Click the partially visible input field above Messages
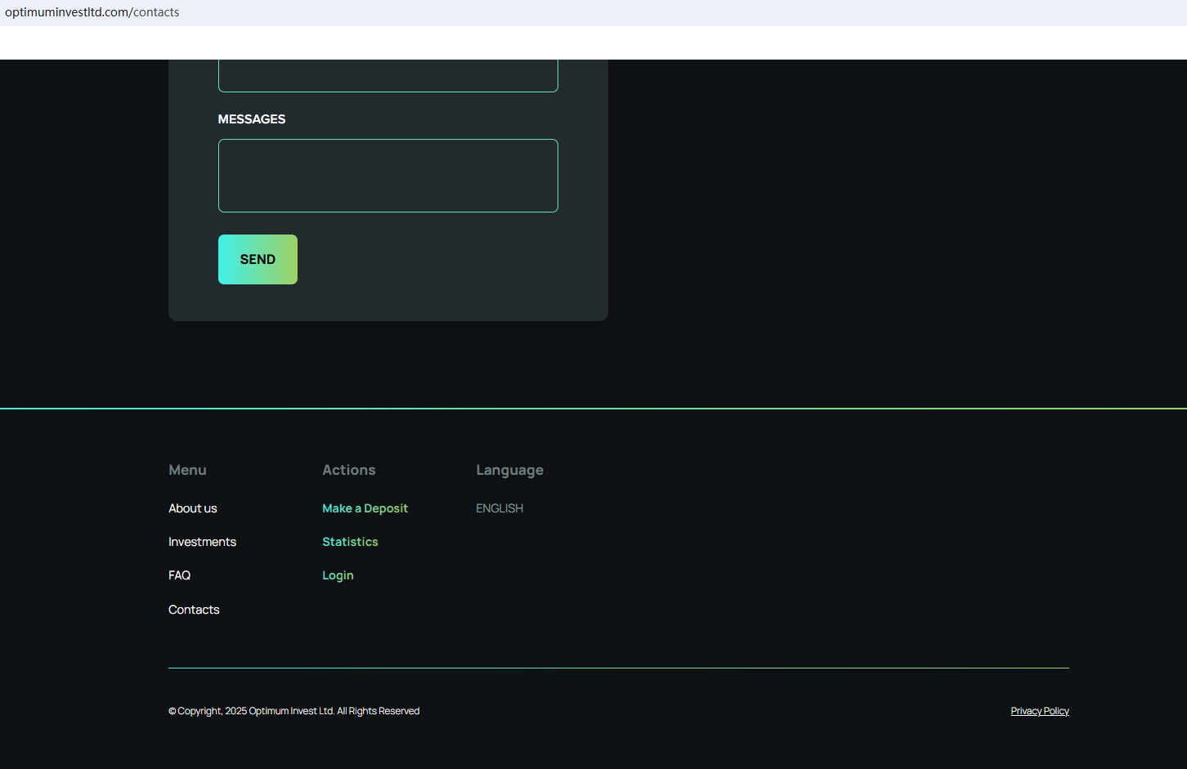This screenshot has height=769, width=1187. click(388, 75)
